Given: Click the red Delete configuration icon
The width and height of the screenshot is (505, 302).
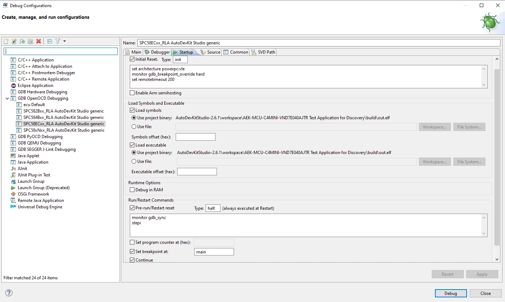Looking at the screenshot, I should click(39, 42).
